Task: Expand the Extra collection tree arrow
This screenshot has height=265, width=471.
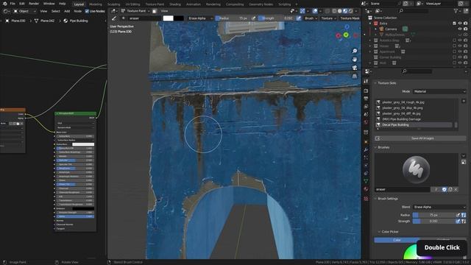Action: (x=370, y=23)
